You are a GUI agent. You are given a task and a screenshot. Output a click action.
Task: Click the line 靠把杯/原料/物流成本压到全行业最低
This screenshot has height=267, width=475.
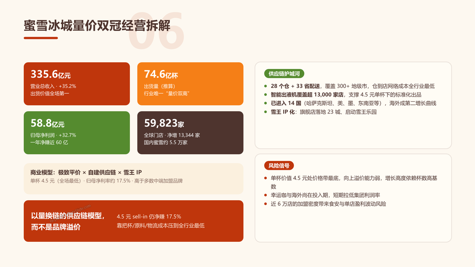pyautogui.click(x=160, y=225)
